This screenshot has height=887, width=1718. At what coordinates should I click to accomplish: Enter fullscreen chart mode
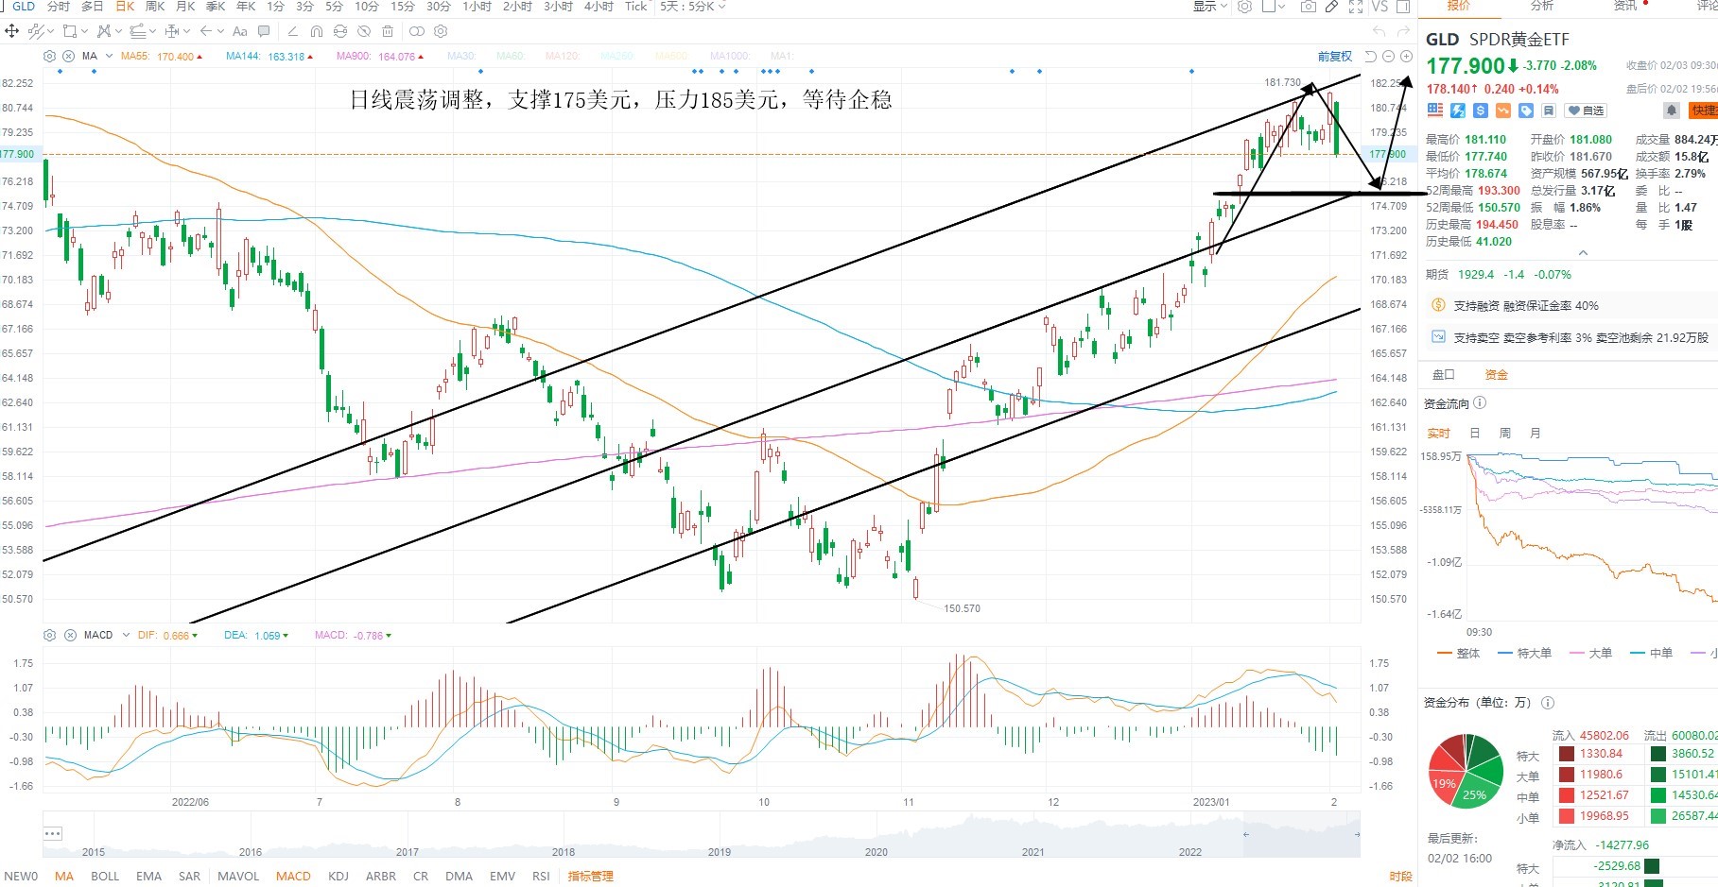(x=1356, y=7)
